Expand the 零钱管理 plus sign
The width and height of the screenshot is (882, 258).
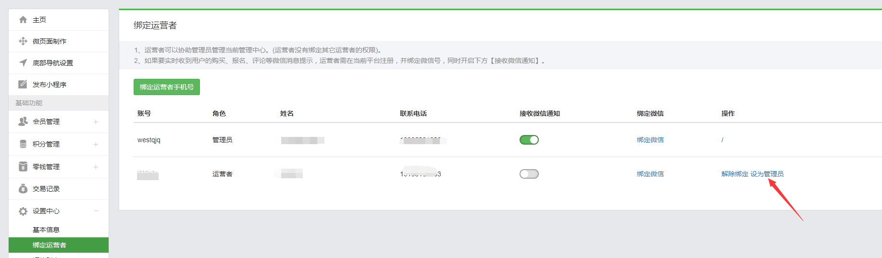[96, 167]
